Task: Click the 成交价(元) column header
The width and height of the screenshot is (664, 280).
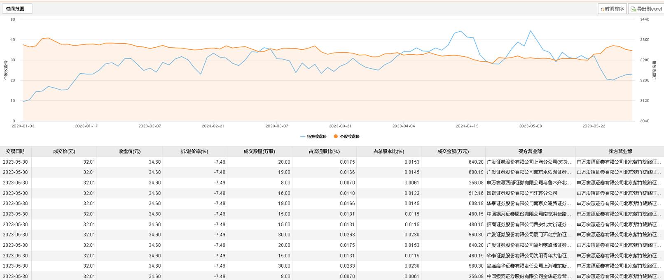Action: tap(64, 151)
